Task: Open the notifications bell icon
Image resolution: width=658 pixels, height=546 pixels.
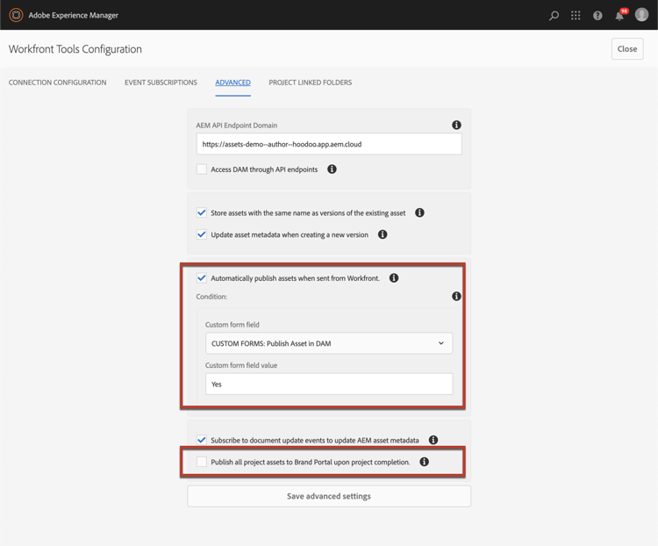Action: coord(619,16)
